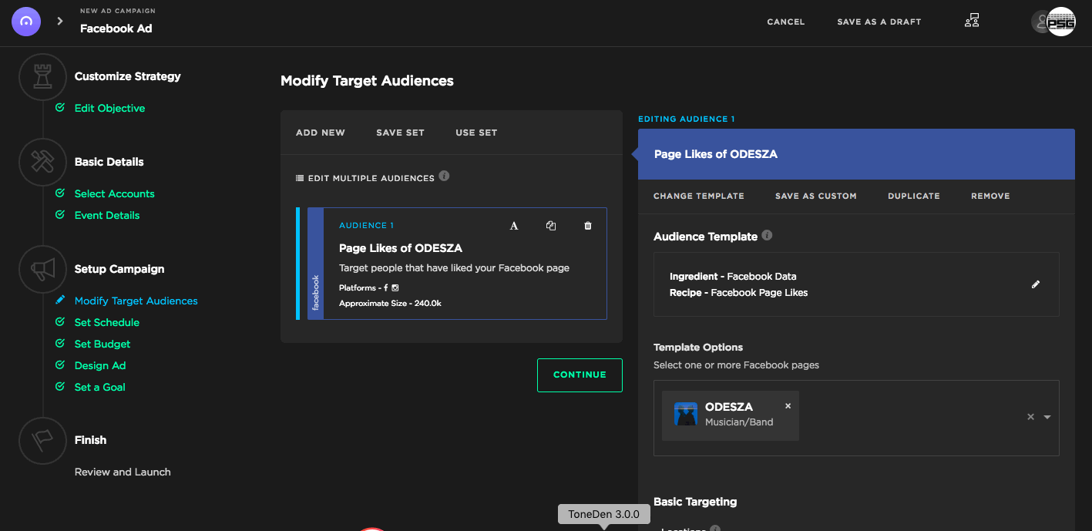Show the Audience Template info tooltip
This screenshot has height=531, width=1092.
tap(768, 236)
